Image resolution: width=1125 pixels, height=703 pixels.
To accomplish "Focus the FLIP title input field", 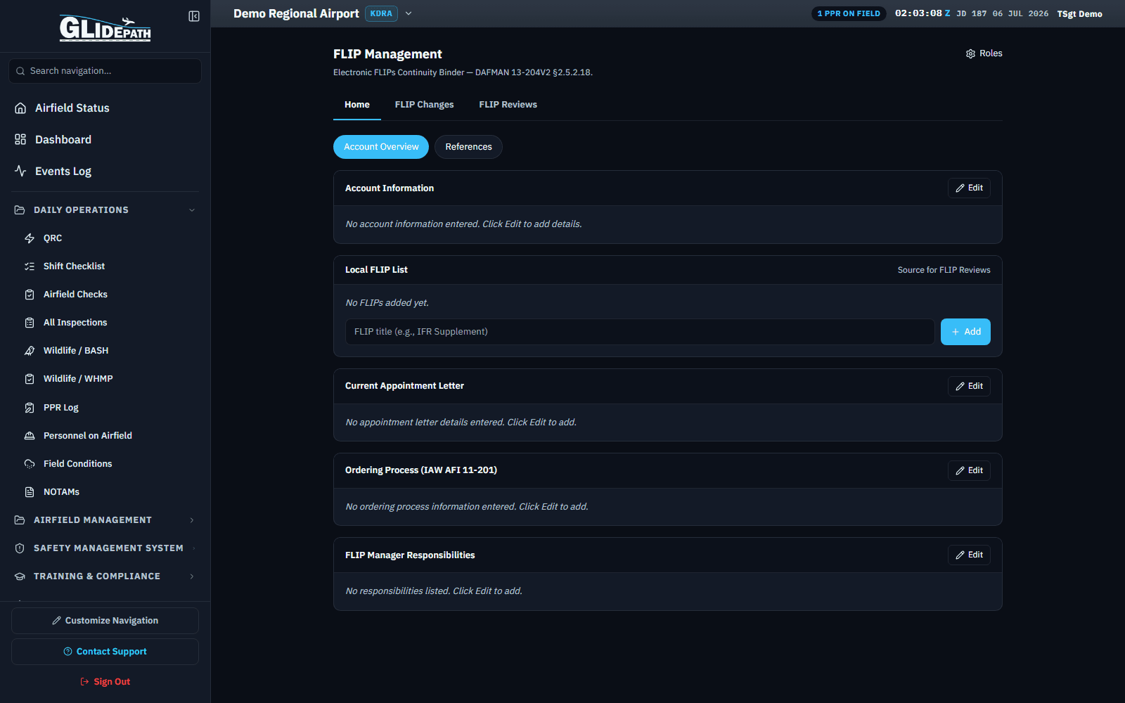I will [640, 332].
